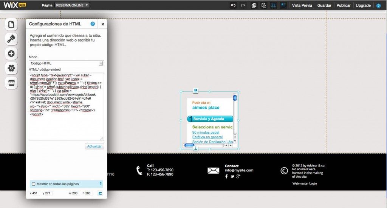Click the y position field
Viewport: 387px width, 208px height.
(x=48, y=193)
